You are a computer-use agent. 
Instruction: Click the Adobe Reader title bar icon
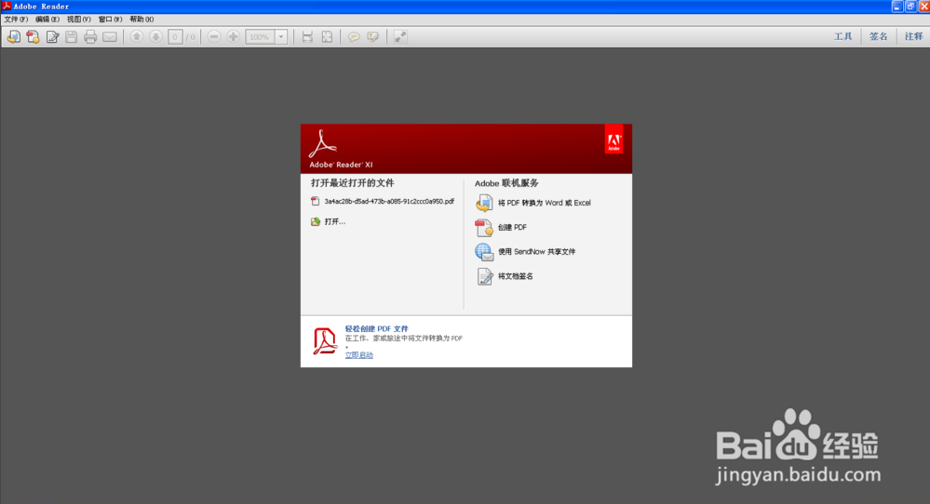click(7, 6)
